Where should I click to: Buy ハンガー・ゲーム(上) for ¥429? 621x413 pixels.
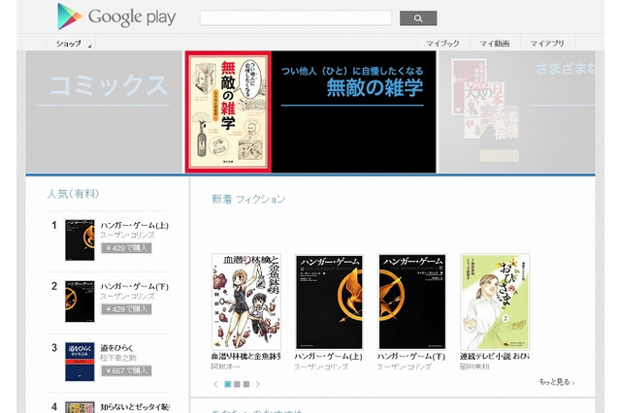pos(126,248)
